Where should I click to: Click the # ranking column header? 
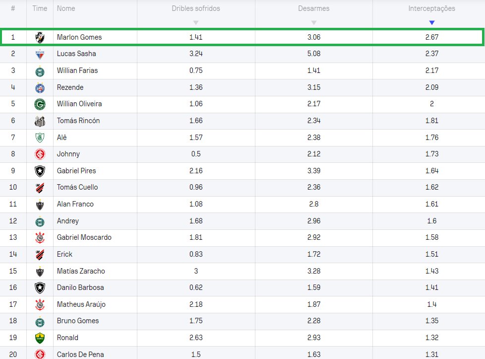point(13,8)
